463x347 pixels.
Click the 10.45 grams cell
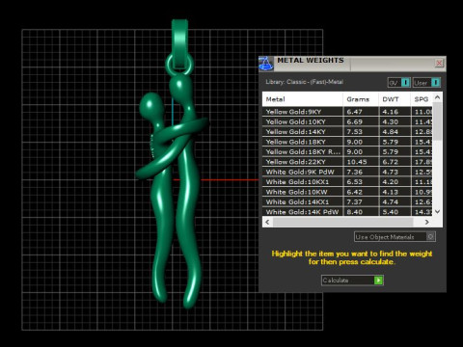[361, 162]
